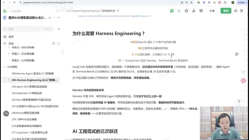
Task: Open 277.LangChain 1.0应该要怎么用
Action: (x=30, y=132)
